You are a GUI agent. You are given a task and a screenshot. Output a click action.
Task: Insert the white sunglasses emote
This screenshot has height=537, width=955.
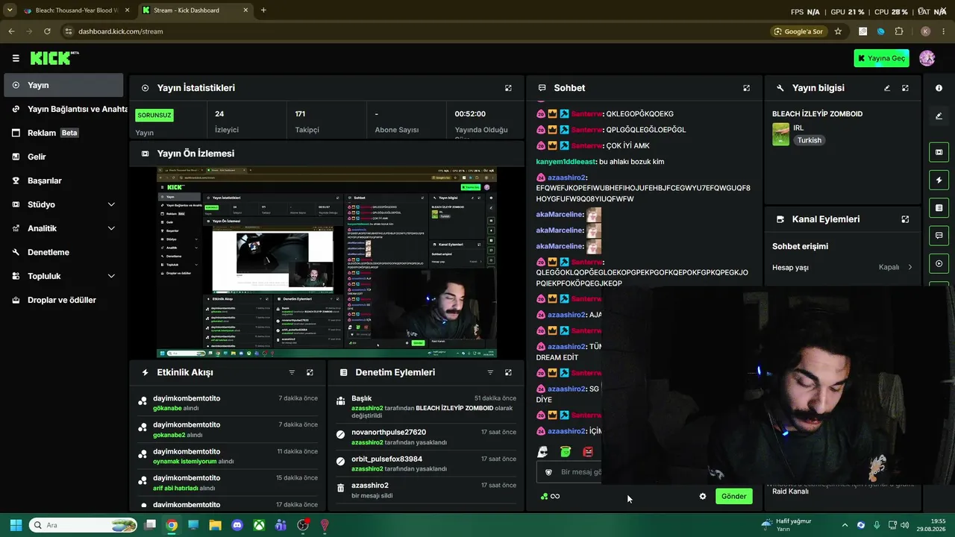pyautogui.click(x=542, y=452)
